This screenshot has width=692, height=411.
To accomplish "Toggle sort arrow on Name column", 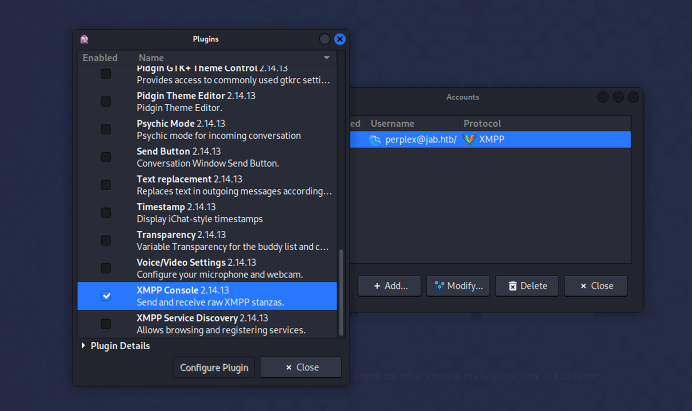I will click(x=327, y=58).
